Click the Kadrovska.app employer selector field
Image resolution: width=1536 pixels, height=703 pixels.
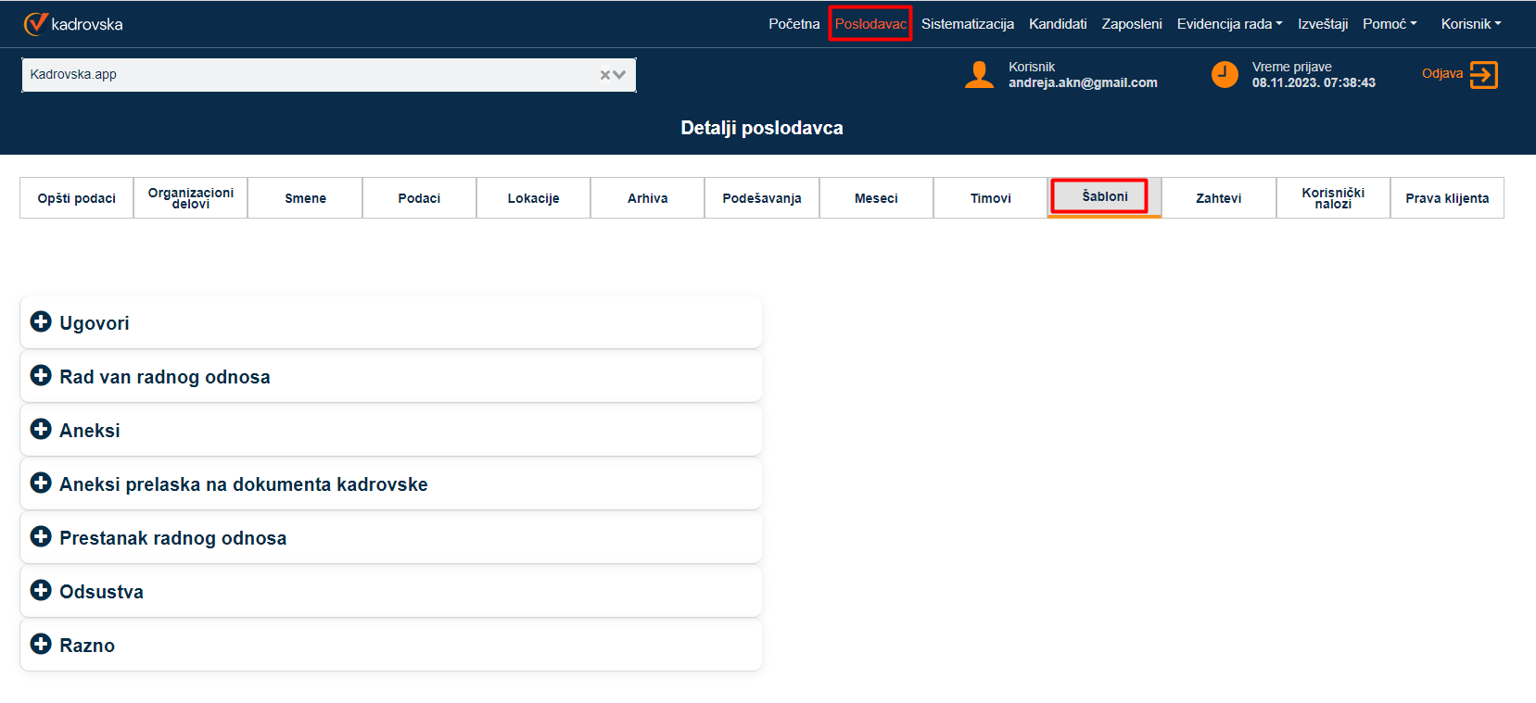tap(306, 75)
